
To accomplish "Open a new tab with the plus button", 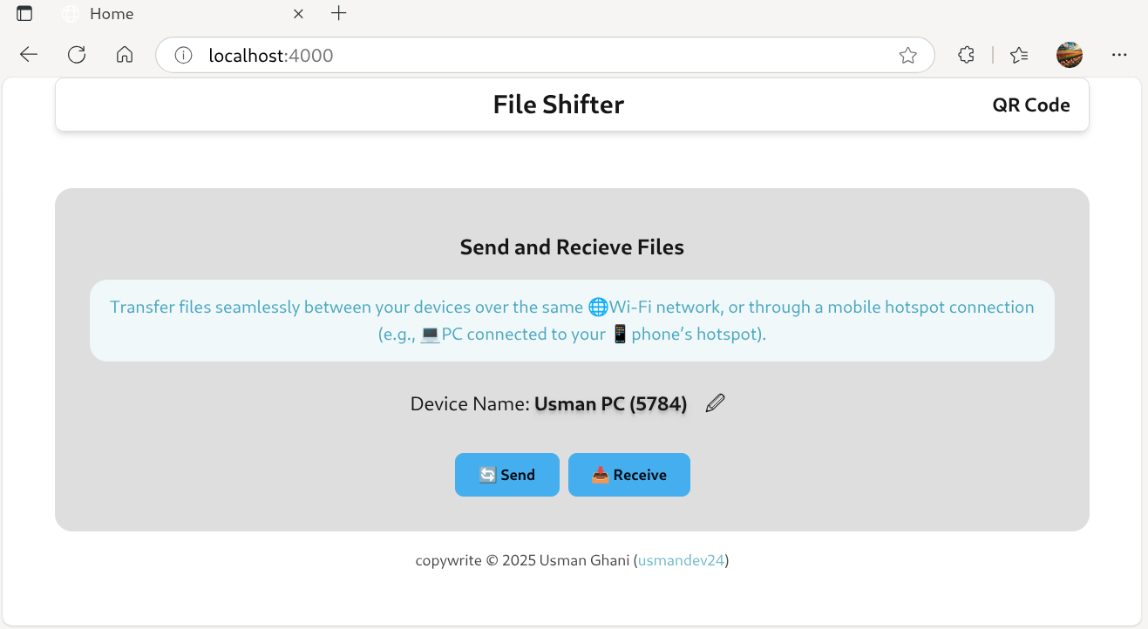I will pyautogui.click(x=338, y=13).
